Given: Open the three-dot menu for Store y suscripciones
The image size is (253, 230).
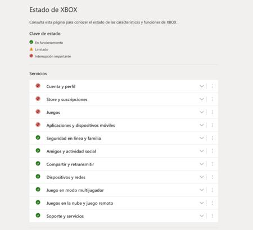Looking at the screenshot, I should click(212, 99).
